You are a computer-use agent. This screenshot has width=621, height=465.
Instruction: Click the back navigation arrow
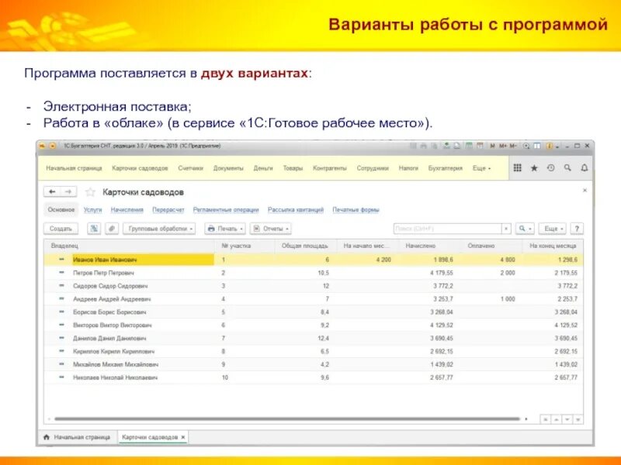54,191
